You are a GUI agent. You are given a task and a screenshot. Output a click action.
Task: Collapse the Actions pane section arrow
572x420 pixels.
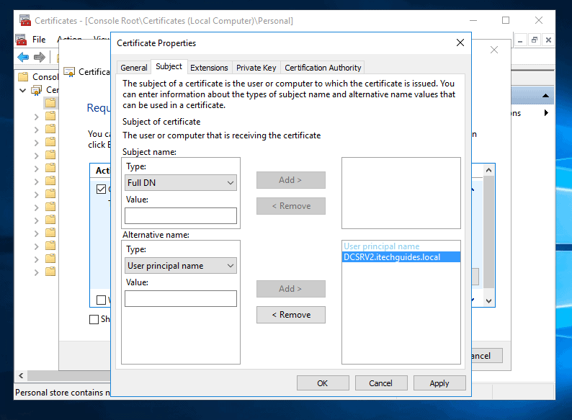pos(545,96)
